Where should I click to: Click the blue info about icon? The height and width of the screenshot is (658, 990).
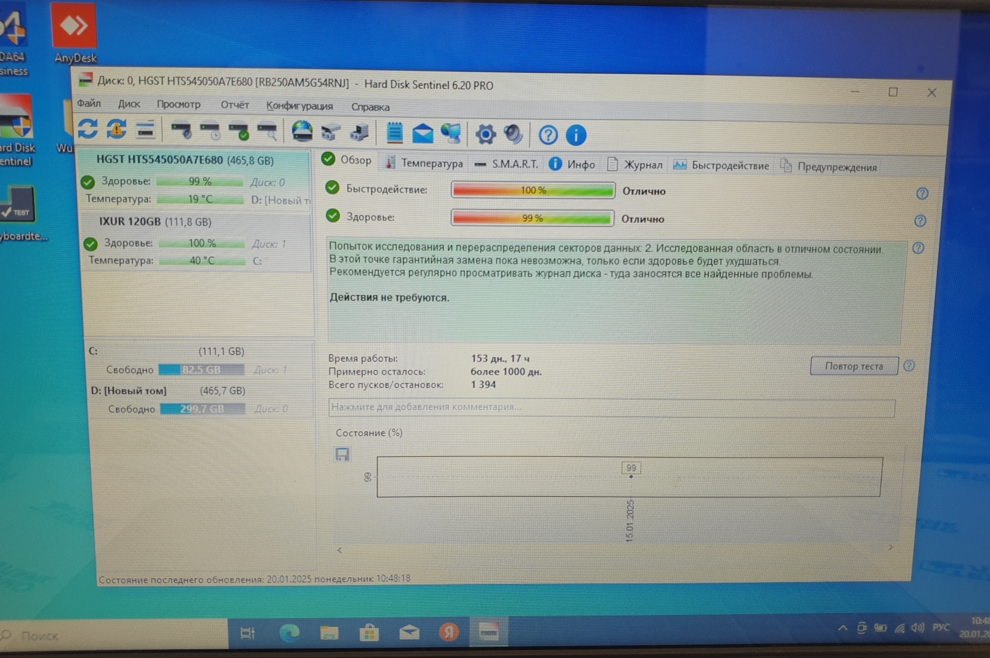(x=576, y=135)
